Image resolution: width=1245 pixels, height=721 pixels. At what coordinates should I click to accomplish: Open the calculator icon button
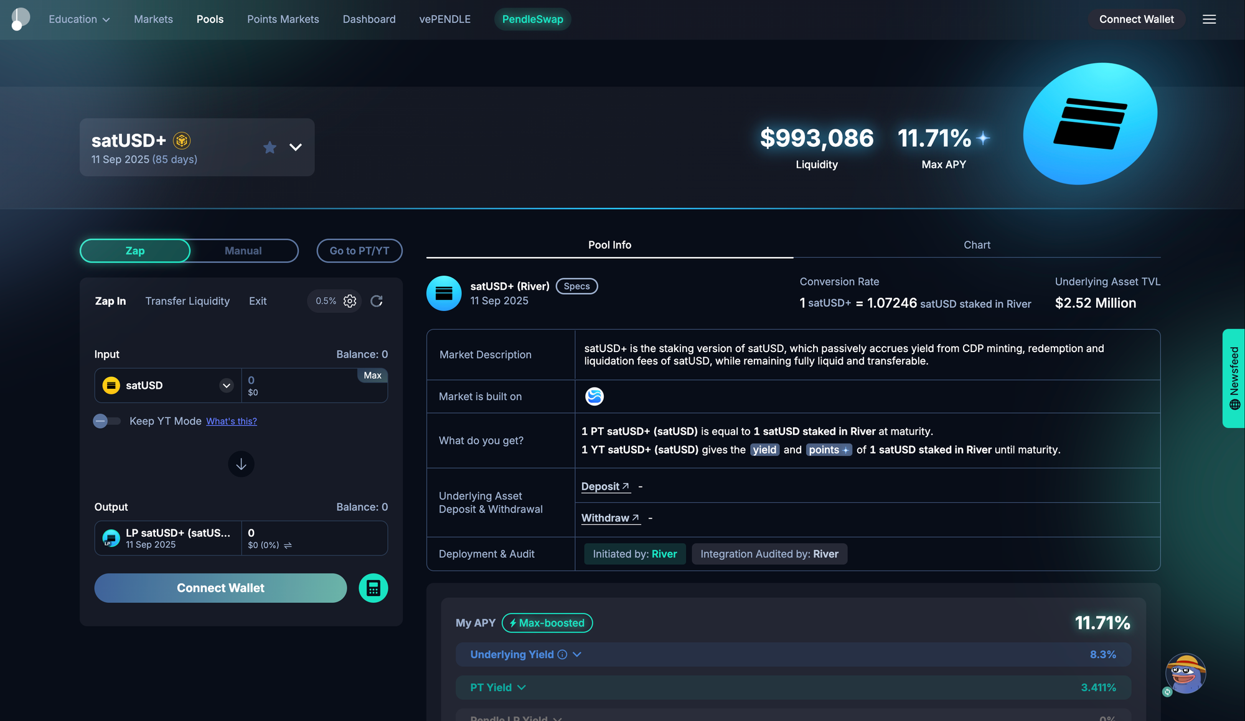click(x=374, y=588)
